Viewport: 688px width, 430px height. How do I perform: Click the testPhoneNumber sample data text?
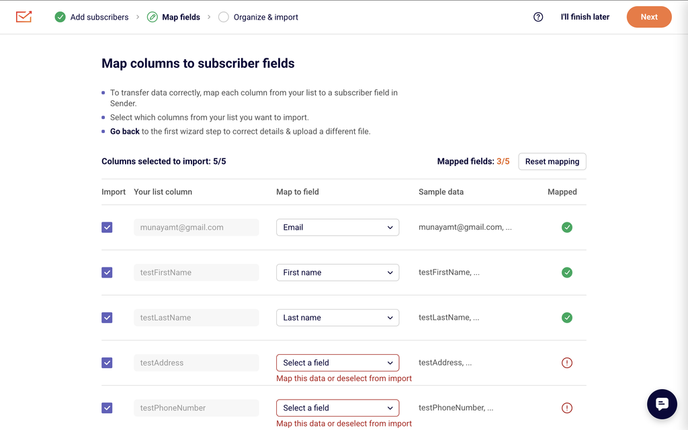point(456,408)
